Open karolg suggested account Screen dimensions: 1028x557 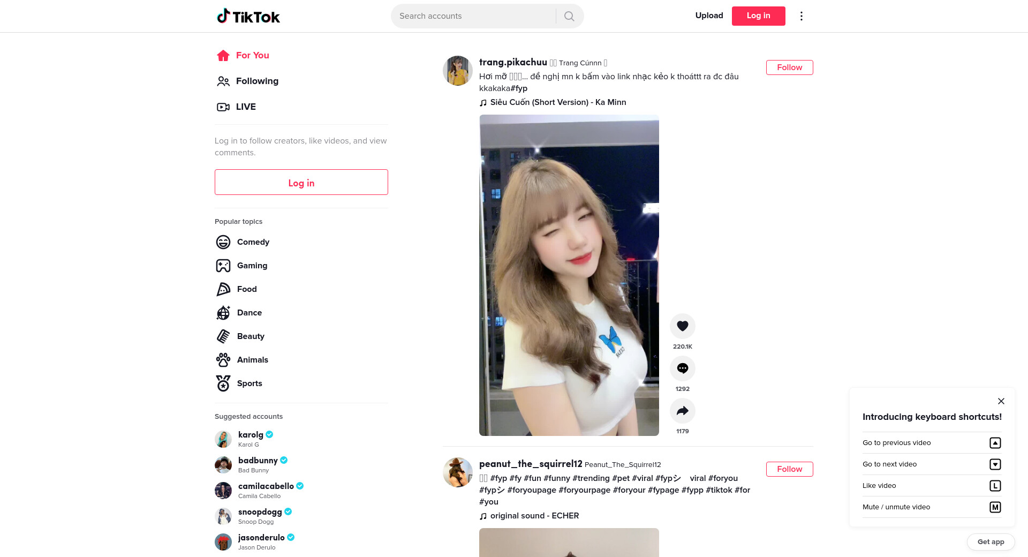[x=301, y=439]
